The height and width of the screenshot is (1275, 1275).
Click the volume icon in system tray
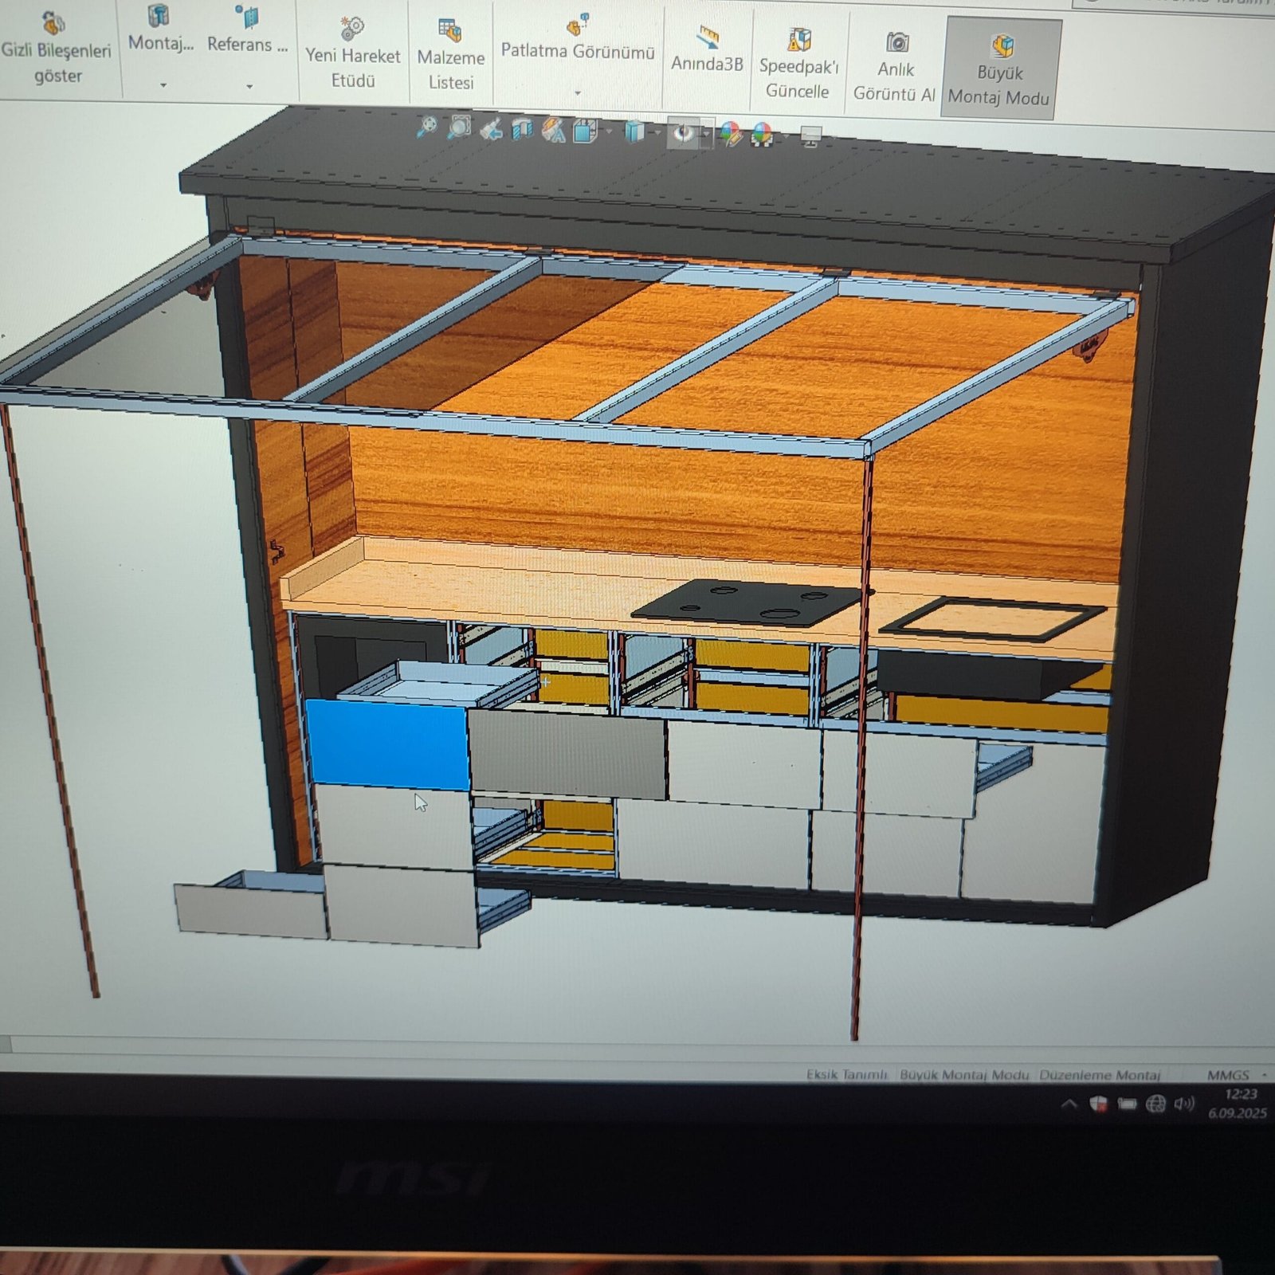[x=1184, y=1103]
